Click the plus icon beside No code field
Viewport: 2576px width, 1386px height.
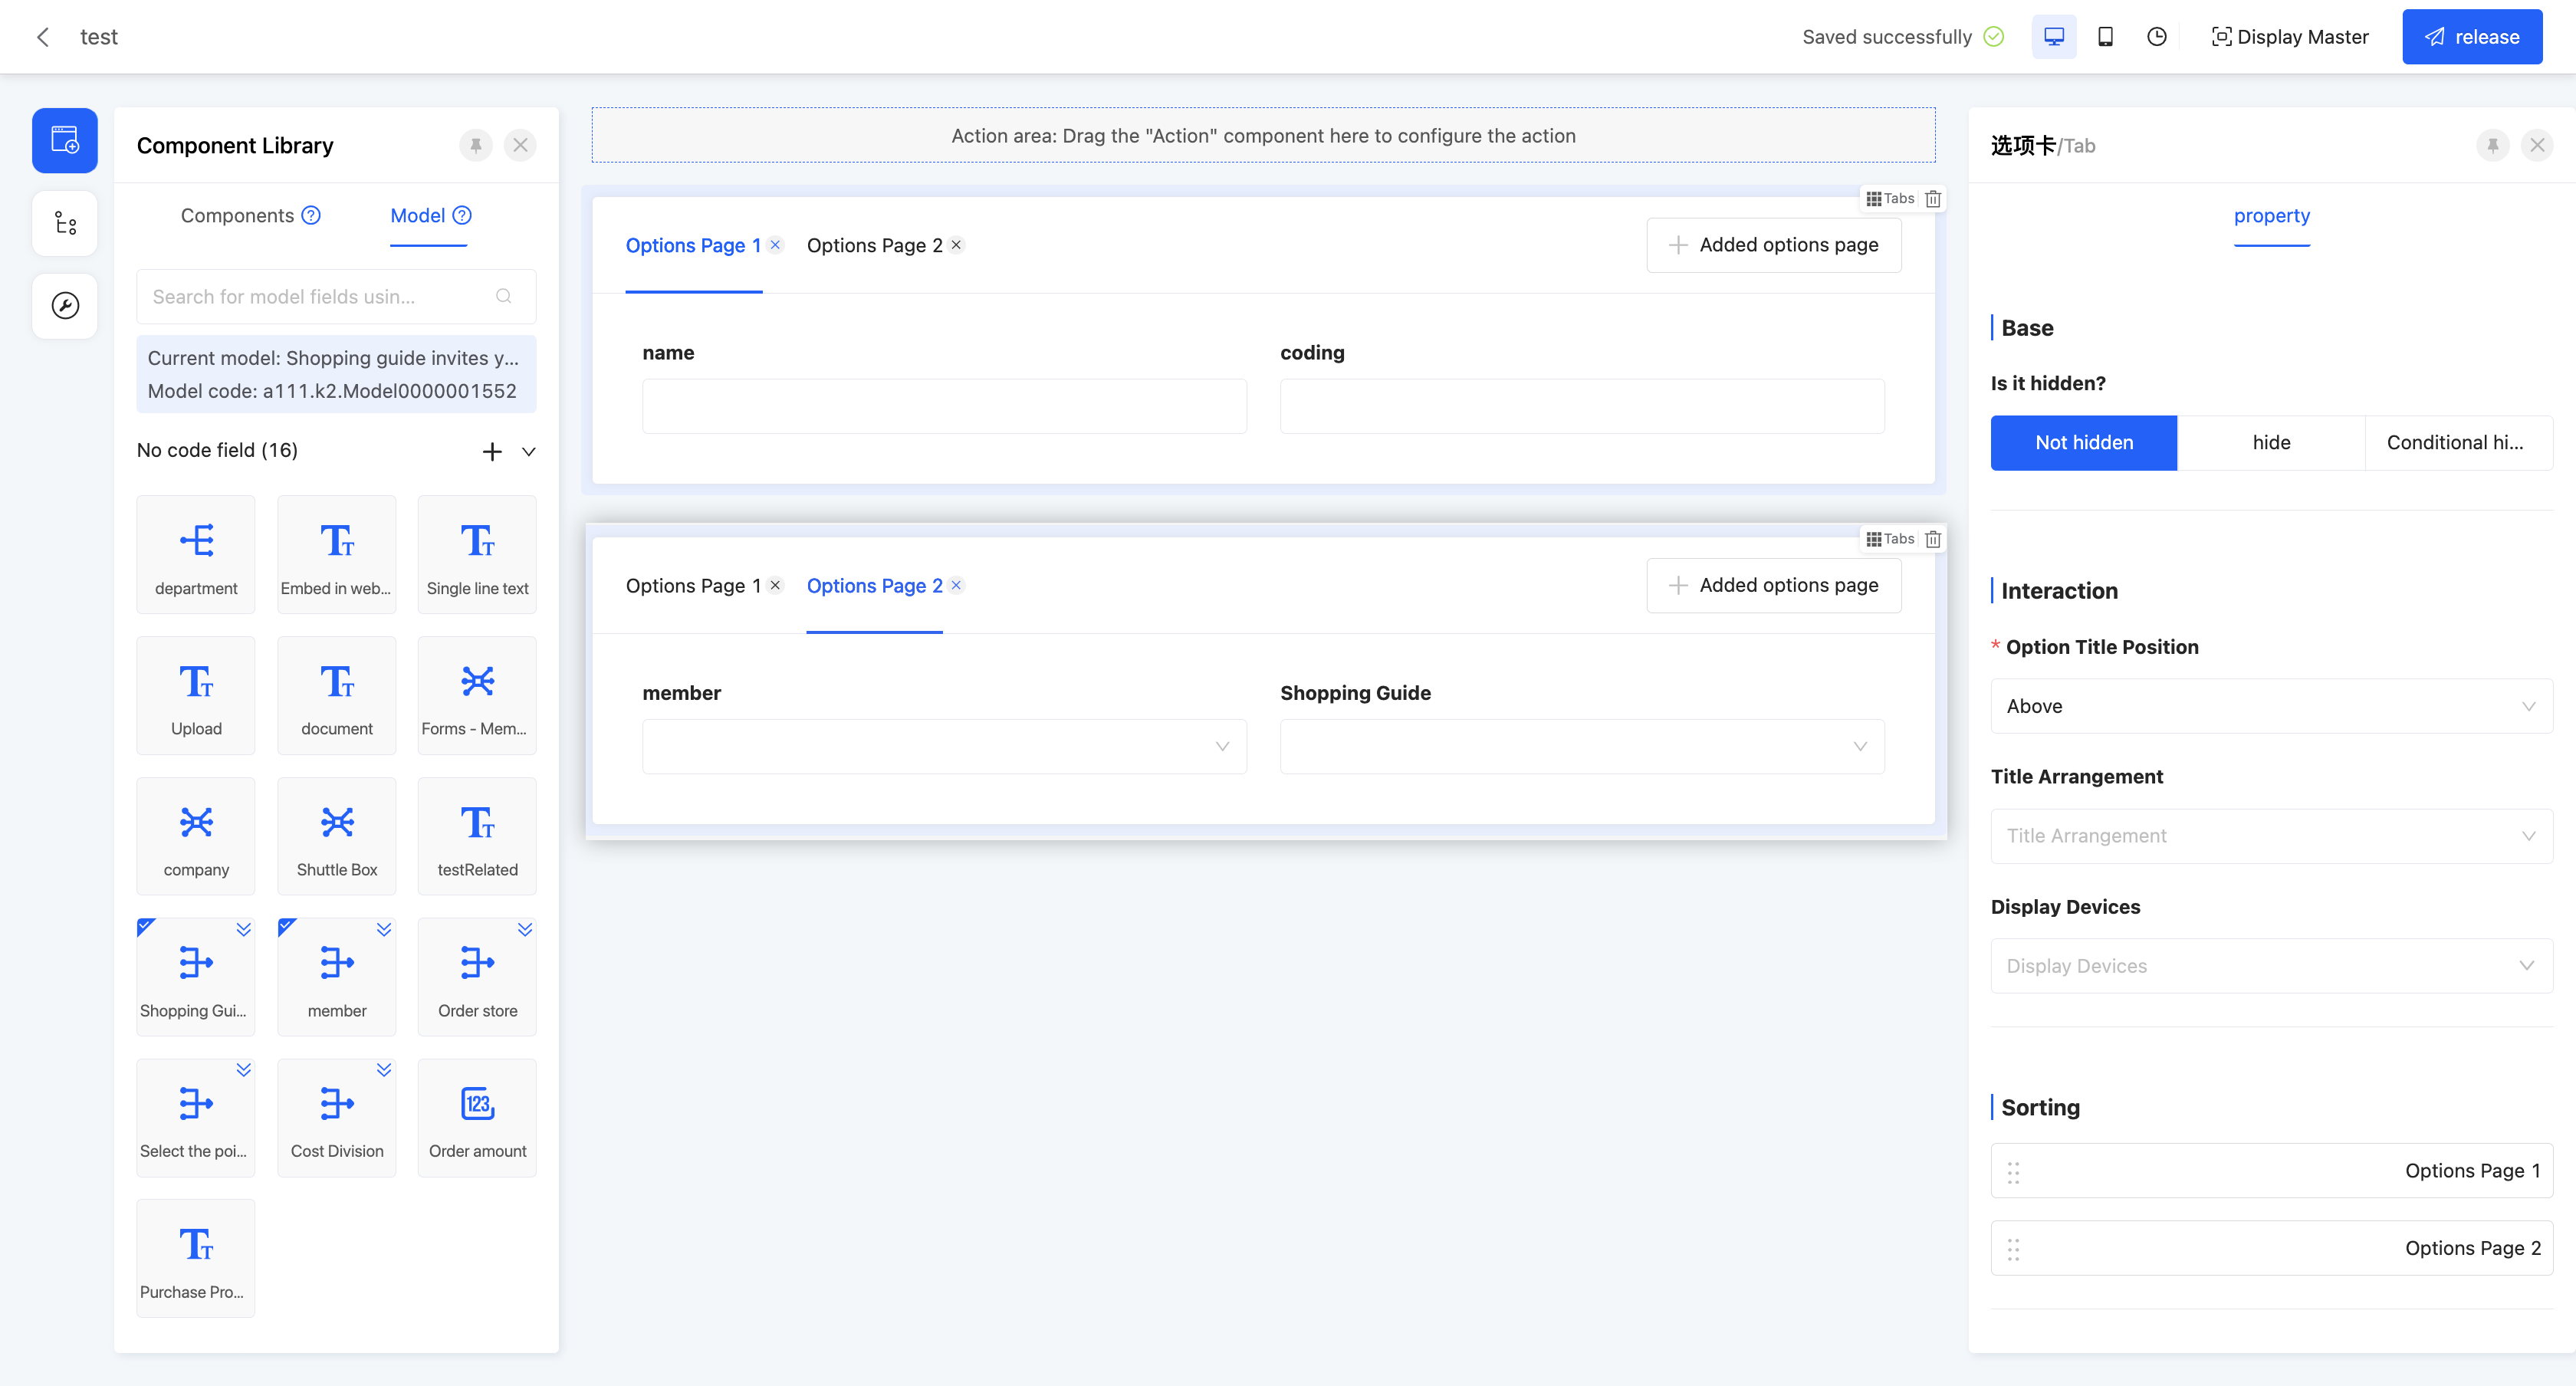coord(491,451)
